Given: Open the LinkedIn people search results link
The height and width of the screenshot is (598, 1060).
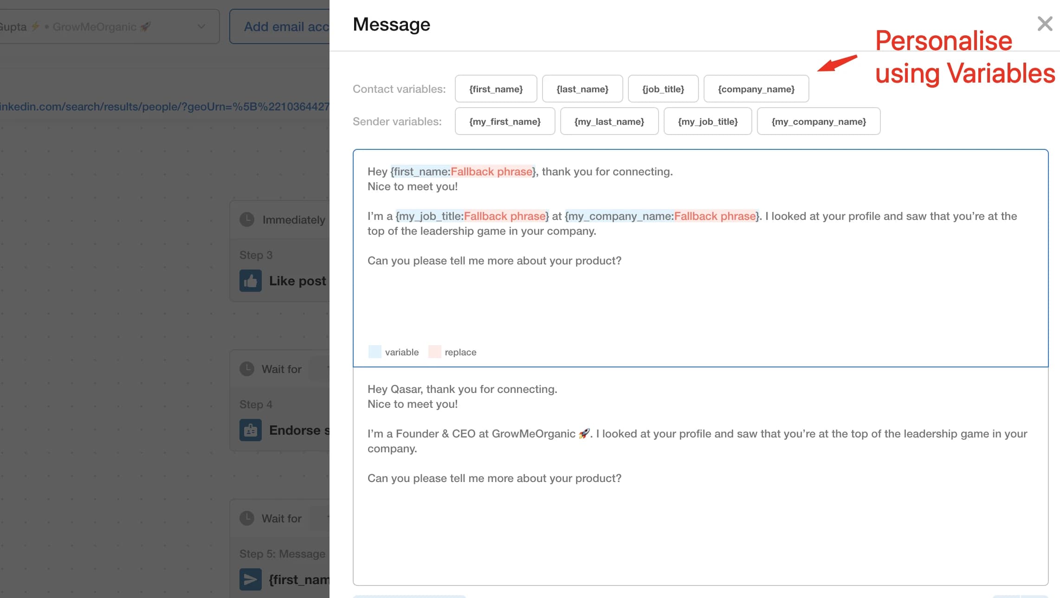Looking at the screenshot, I should point(162,106).
